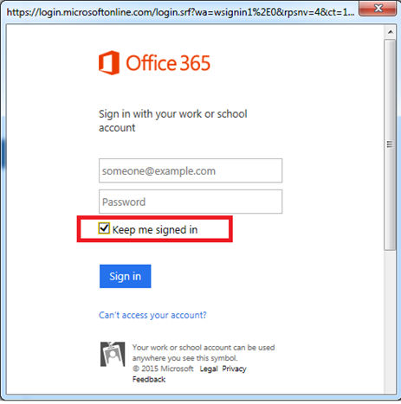Viewport: 401px width, 404px height.
Task: Open the Privacy link
Action: [234, 369]
